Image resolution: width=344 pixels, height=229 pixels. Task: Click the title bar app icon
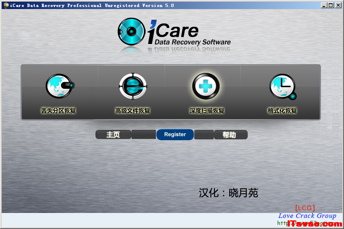[x=6, y=5]
